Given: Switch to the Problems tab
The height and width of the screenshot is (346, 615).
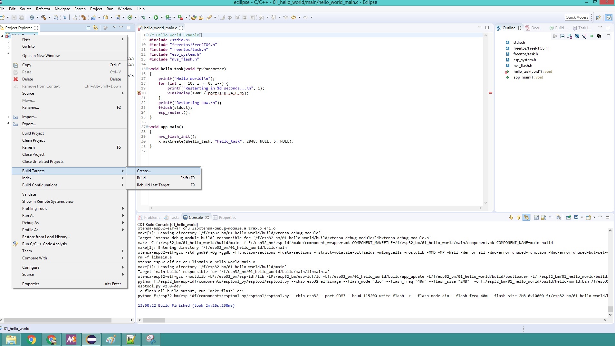Looking at the screenshot, I should click(x=149, y=218).
